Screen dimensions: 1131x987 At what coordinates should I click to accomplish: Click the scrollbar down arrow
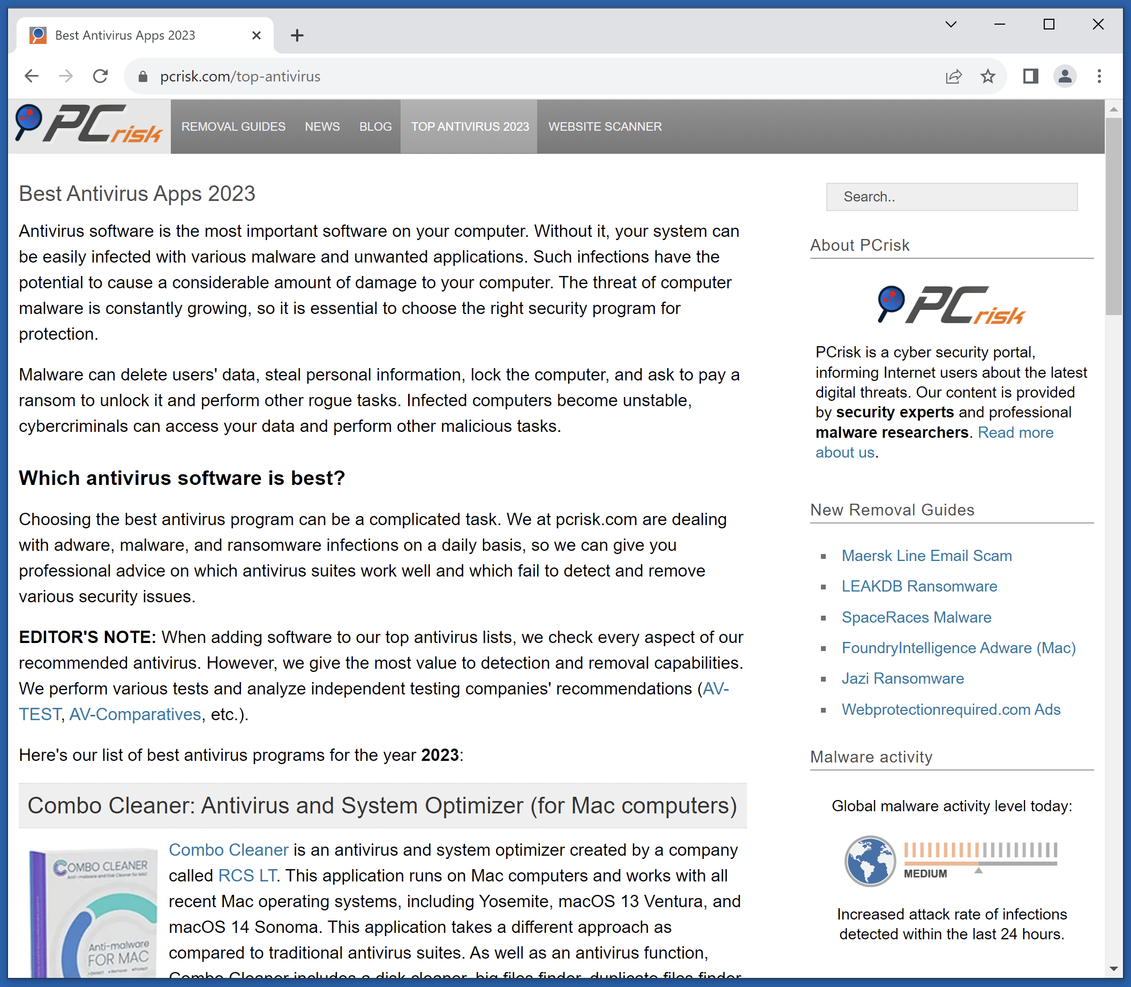pos(1113,968)
